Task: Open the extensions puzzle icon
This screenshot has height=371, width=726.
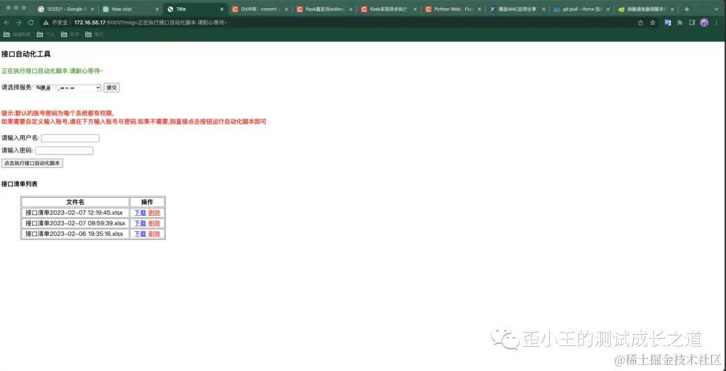Action: [680, 22]
